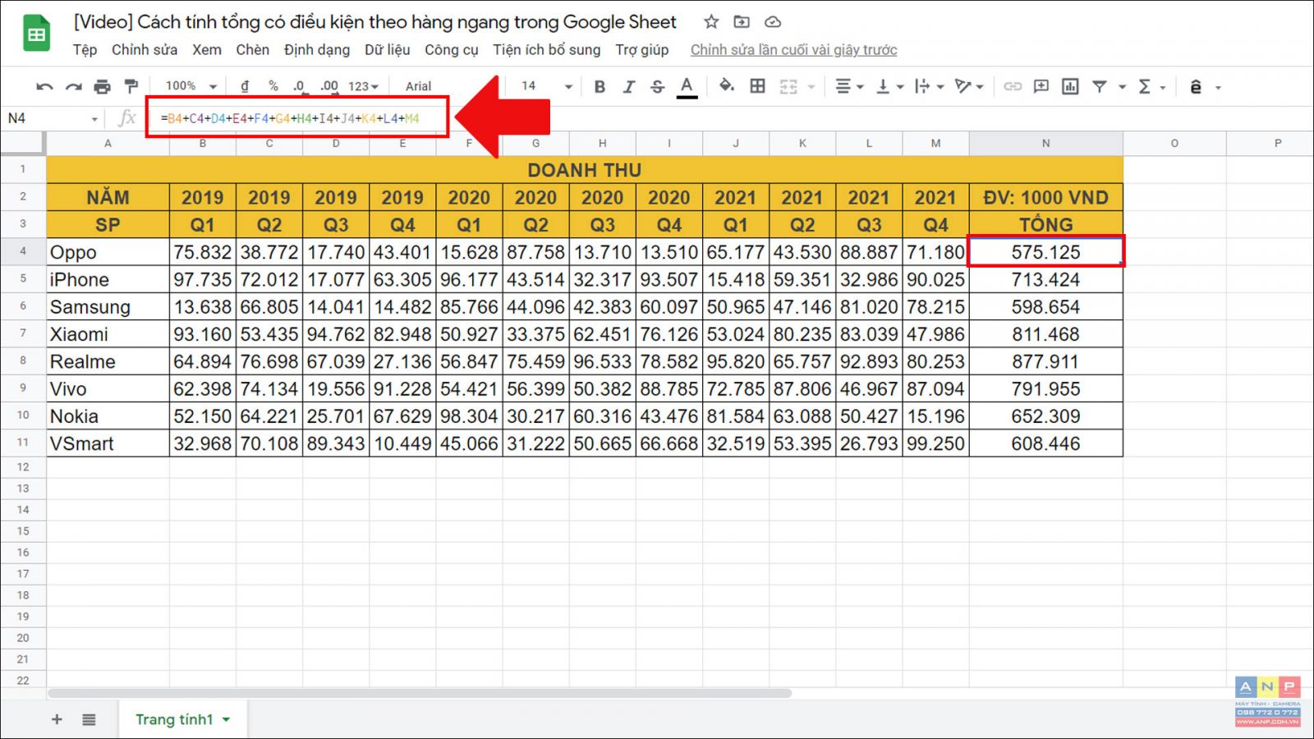Open the vertical align dropdown
The width and height of the screenshot is (1314, 739).
889,86
